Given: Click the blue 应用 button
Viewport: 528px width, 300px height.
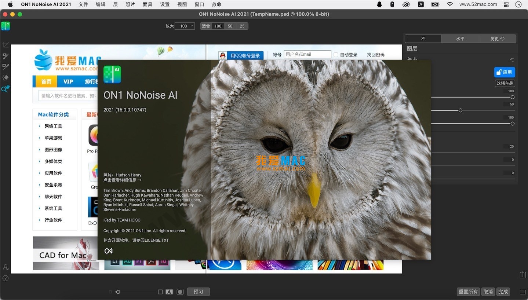Looking at the screenshot, I should point(505,72).
